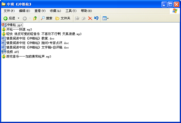Maximize the 中班《冲锋枪》 window
181x123 pixels.
click(170, 4)
